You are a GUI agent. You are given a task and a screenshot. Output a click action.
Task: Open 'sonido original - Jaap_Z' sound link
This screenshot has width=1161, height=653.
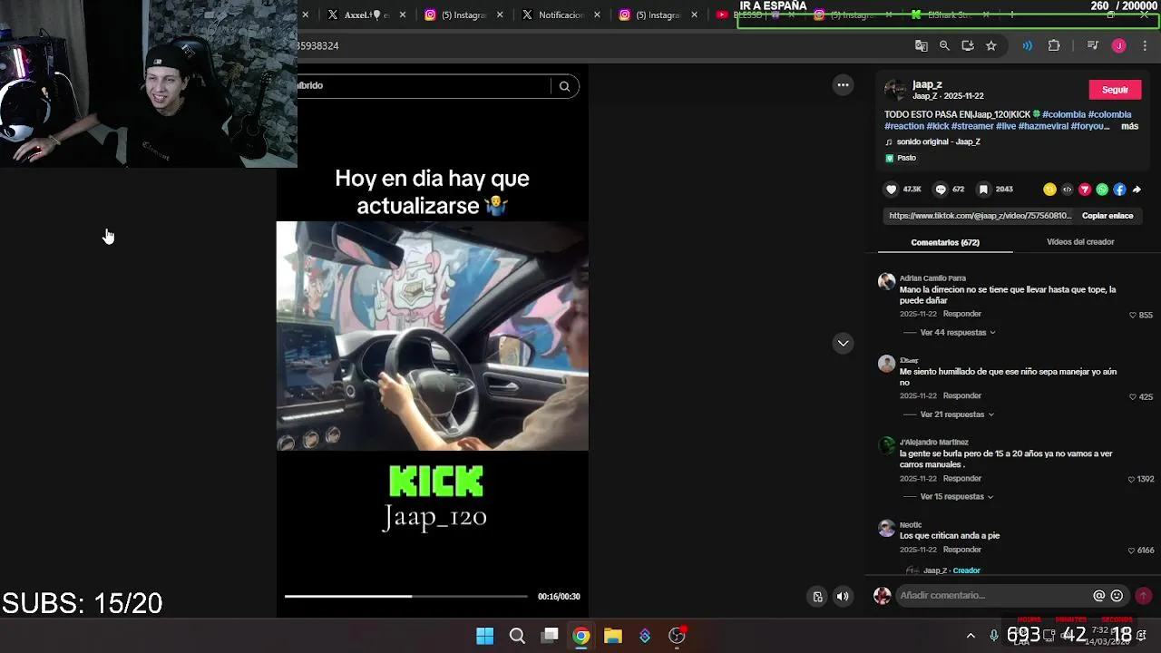[x=938, y=141]
